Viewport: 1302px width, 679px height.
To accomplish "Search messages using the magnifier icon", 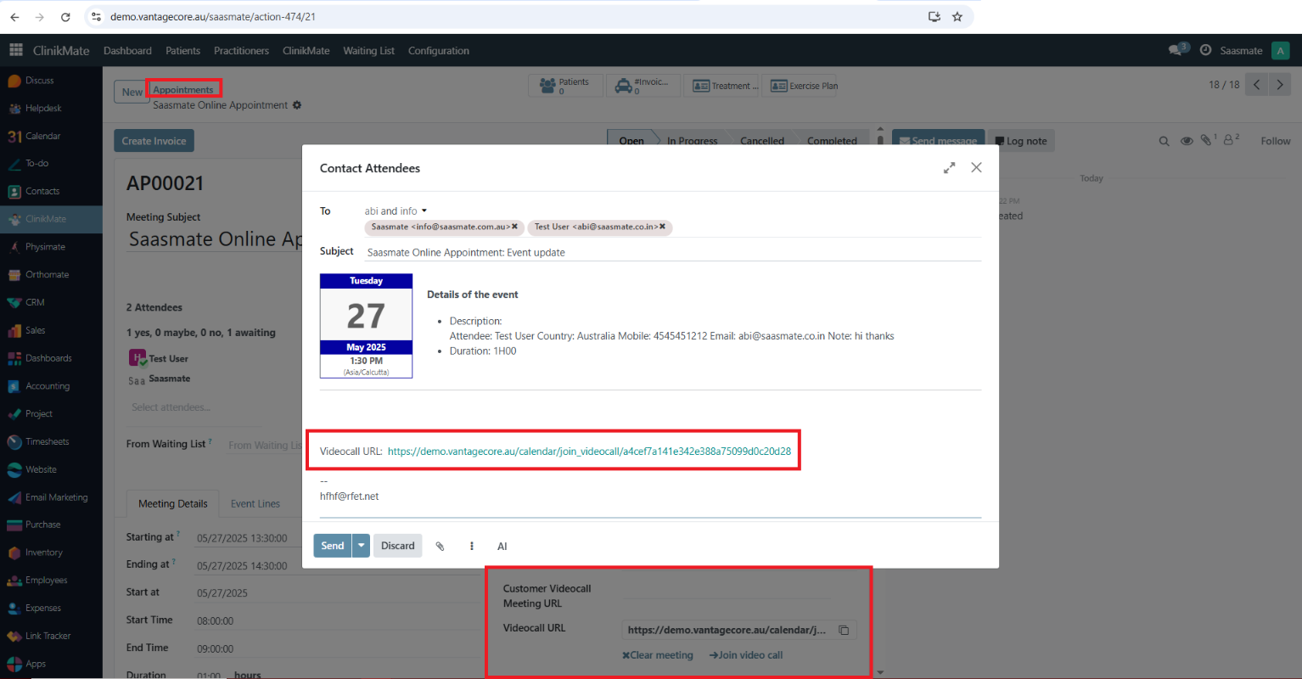I will 1164,141.
